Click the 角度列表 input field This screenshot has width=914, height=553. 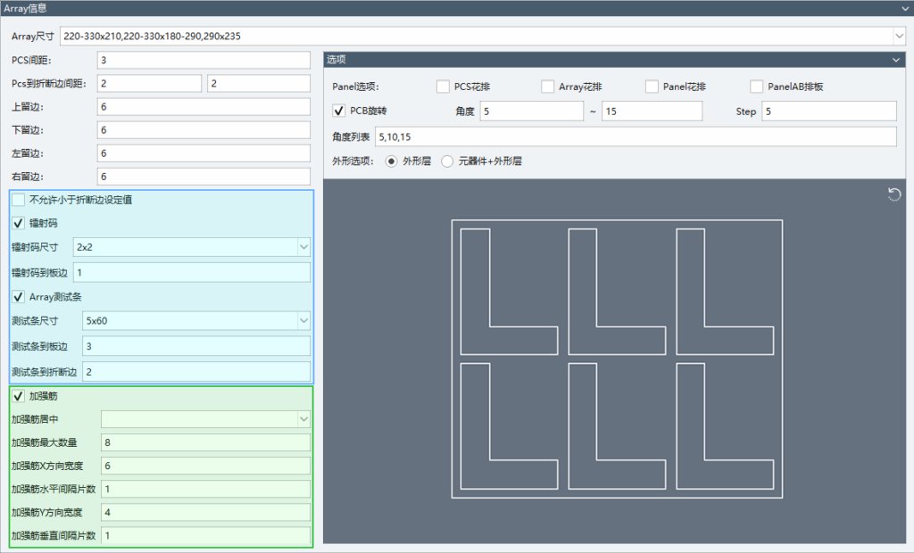point(636,137)
